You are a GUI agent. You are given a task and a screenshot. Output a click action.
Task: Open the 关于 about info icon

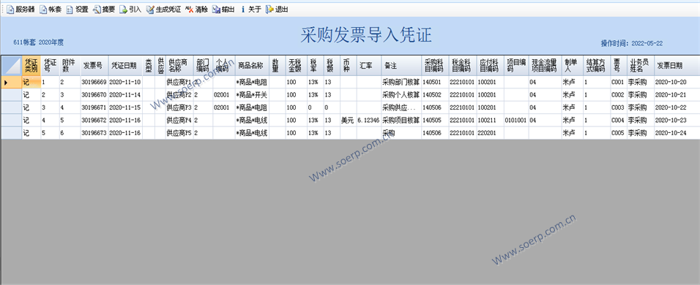tap(243, 9)
